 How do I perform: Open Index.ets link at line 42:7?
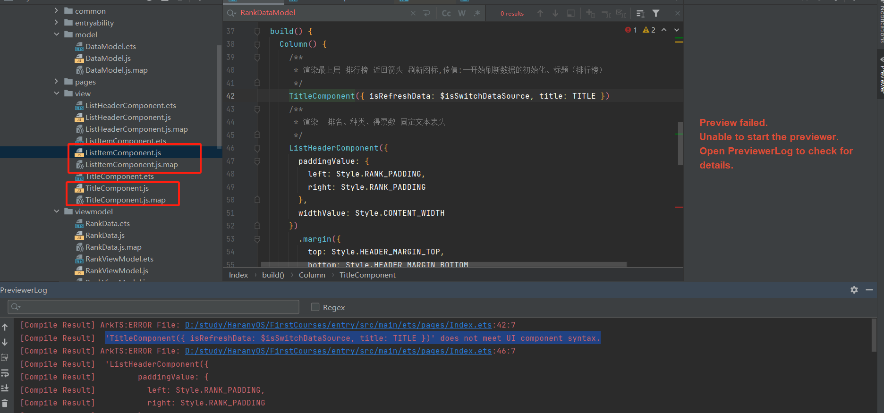338,325
